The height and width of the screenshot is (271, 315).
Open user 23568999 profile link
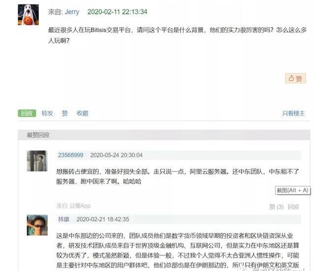70,155
